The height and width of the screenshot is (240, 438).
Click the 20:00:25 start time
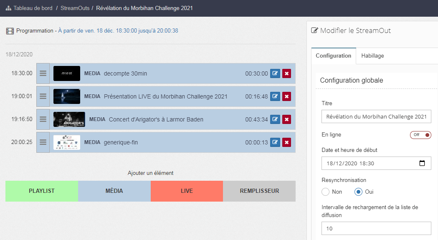[x=22, y=142]
